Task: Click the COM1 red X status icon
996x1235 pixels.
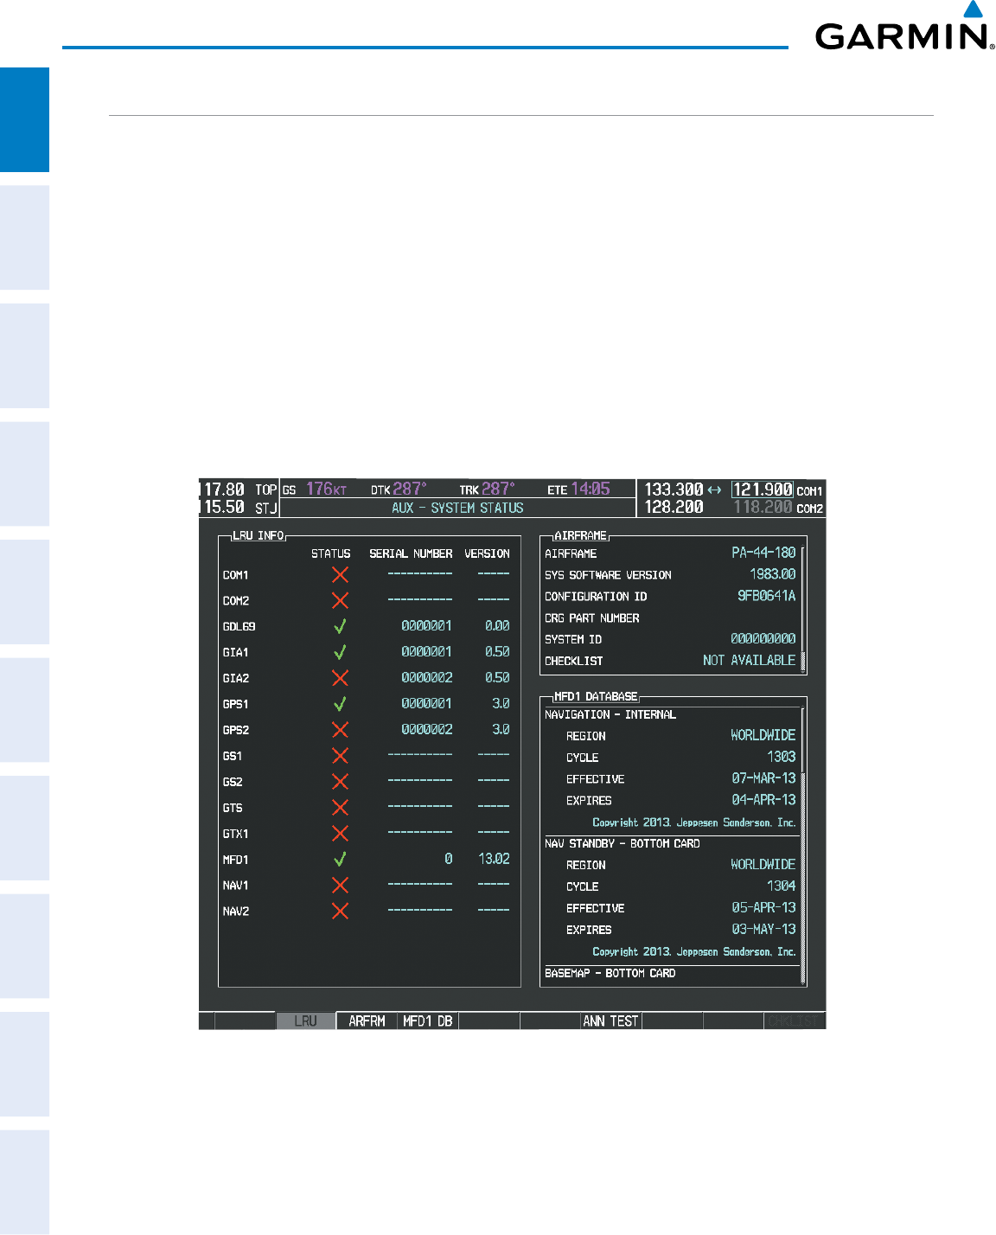Action: (340, 574)
